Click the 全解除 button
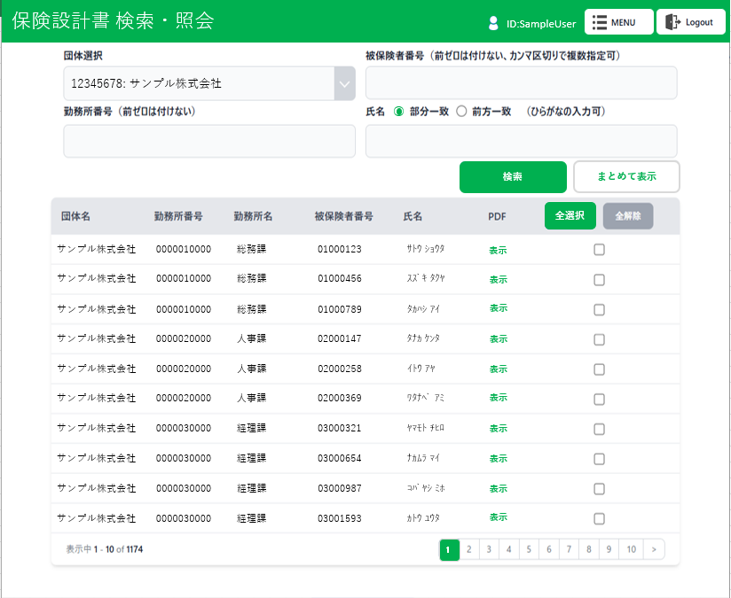The image size is (731, 598). click(628, 216)
